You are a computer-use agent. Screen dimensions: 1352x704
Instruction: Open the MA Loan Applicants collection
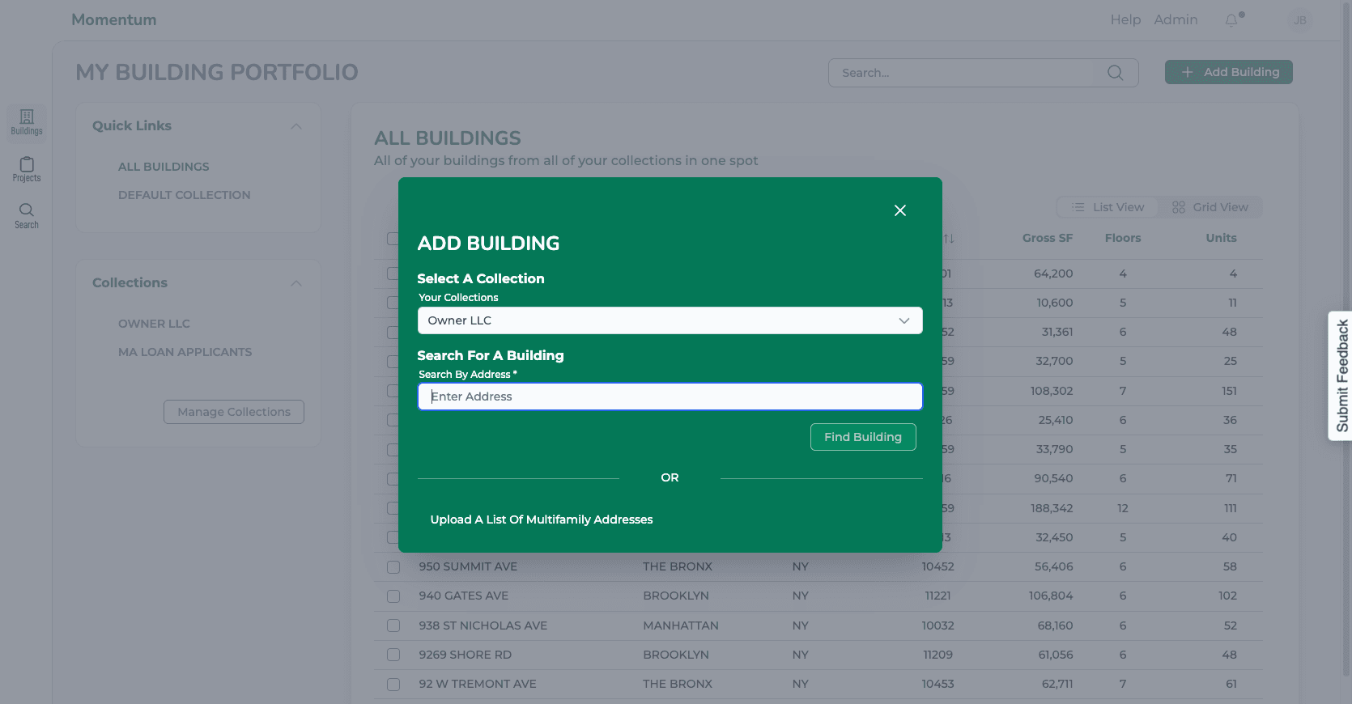click(185, 352)
